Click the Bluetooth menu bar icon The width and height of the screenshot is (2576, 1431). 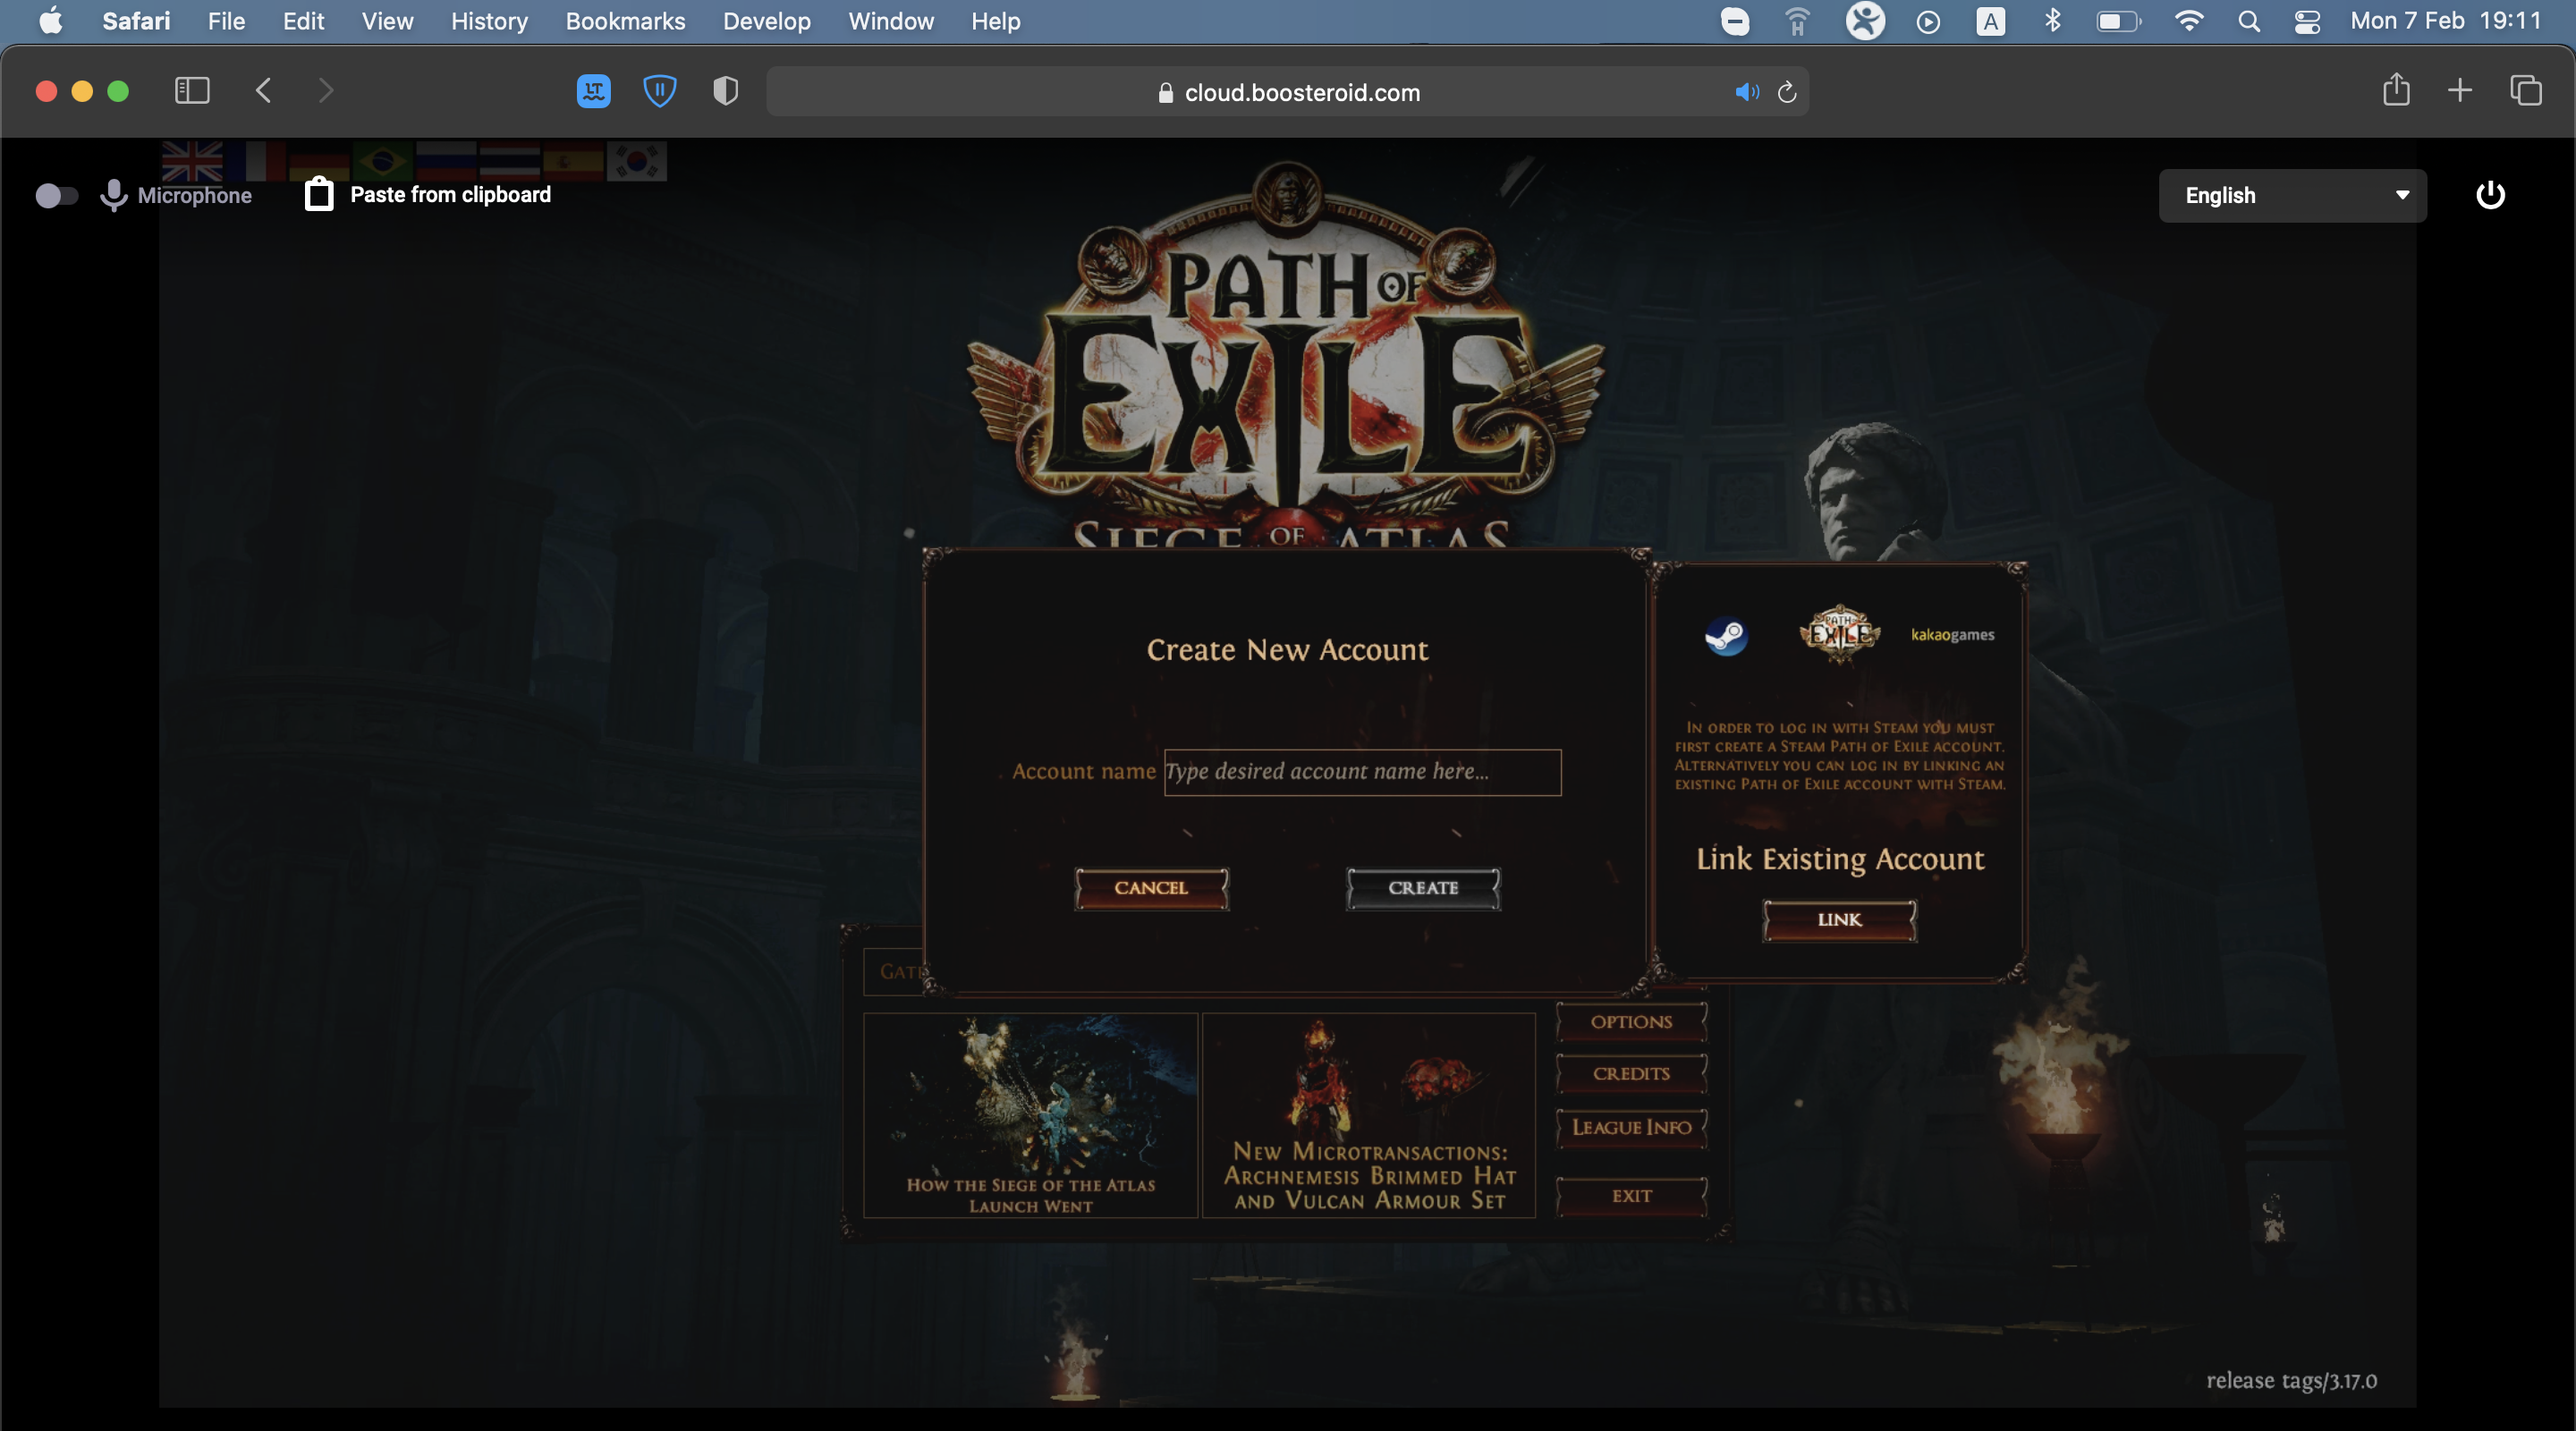click(x=2053, y=21)
